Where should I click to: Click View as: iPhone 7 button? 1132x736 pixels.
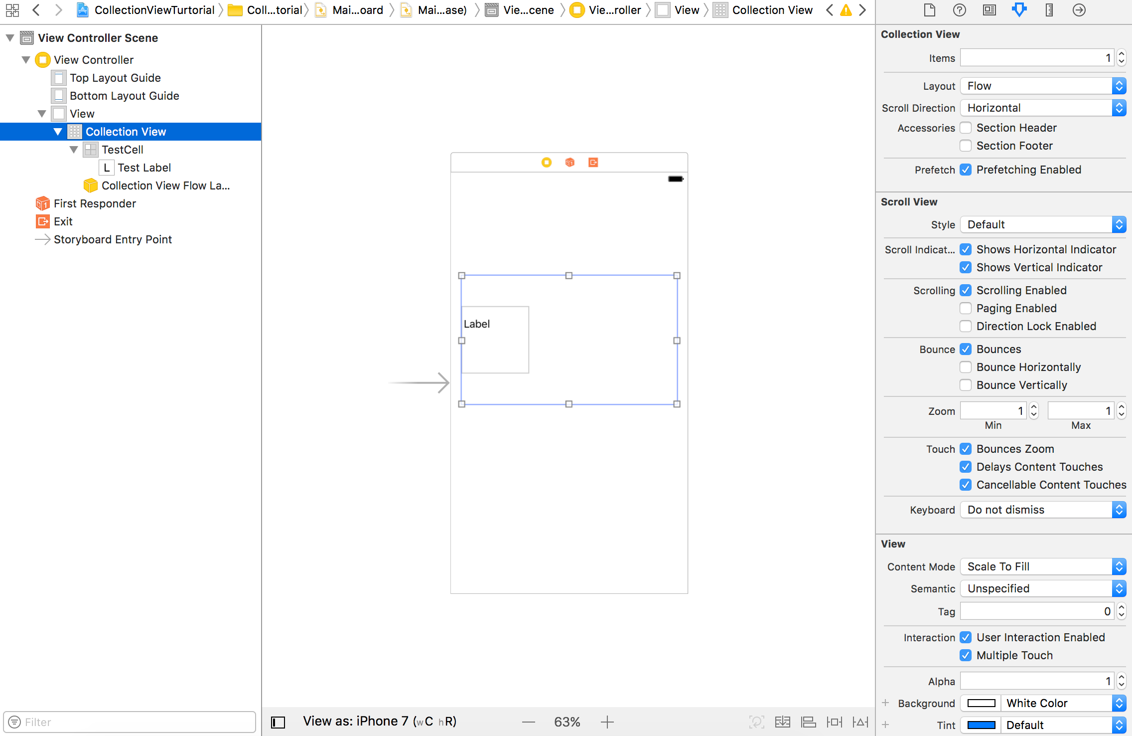[380, 722]
